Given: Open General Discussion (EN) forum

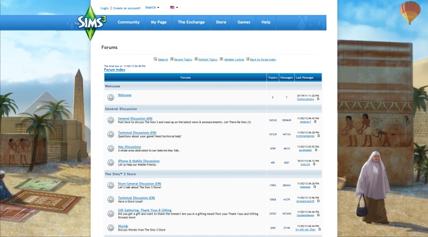Looking at the screenshot, I should [135, 119].
